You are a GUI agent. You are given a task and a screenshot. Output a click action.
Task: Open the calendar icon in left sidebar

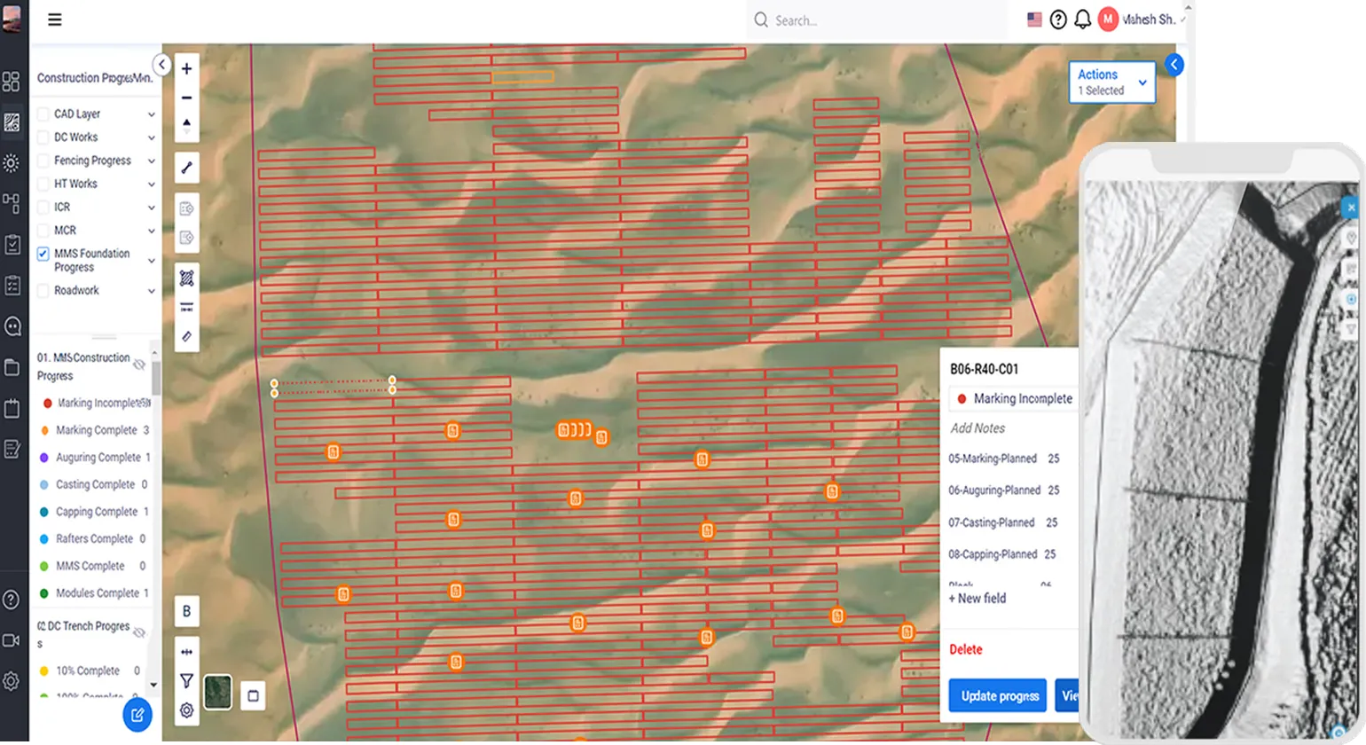12,408
